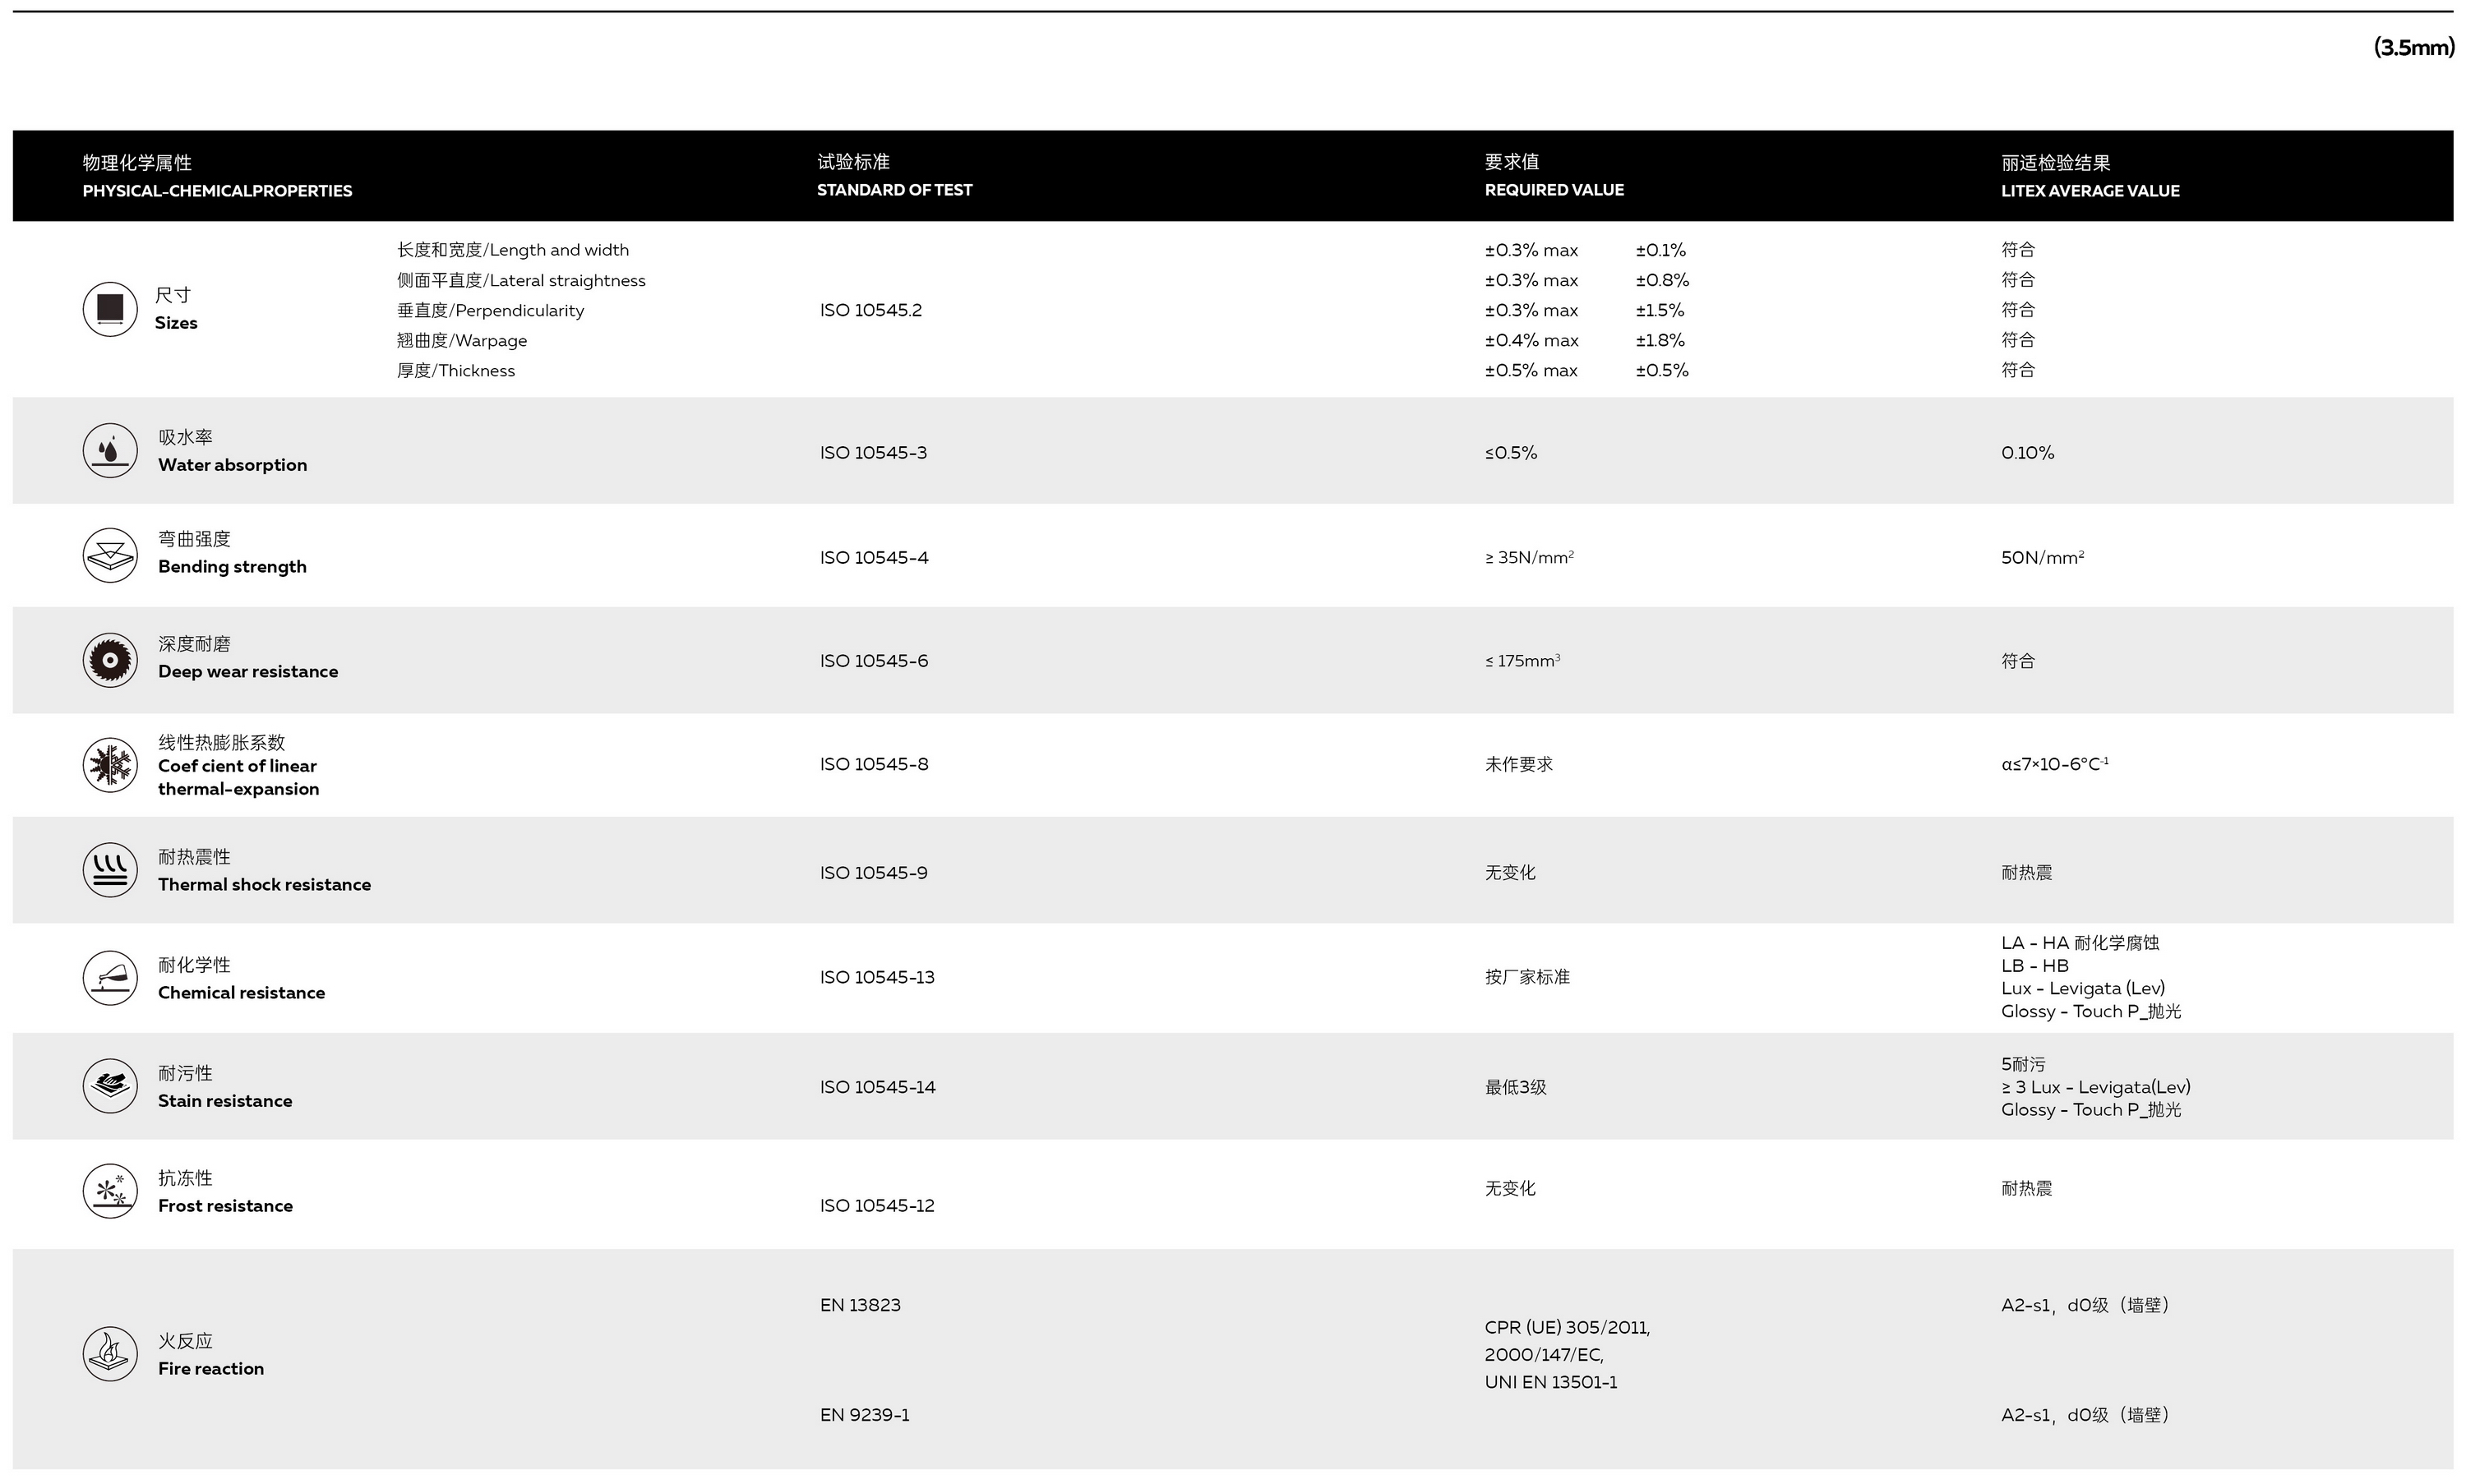
Task: Click the Thermal shock resistance heat icon
Action: coord(110,870)
